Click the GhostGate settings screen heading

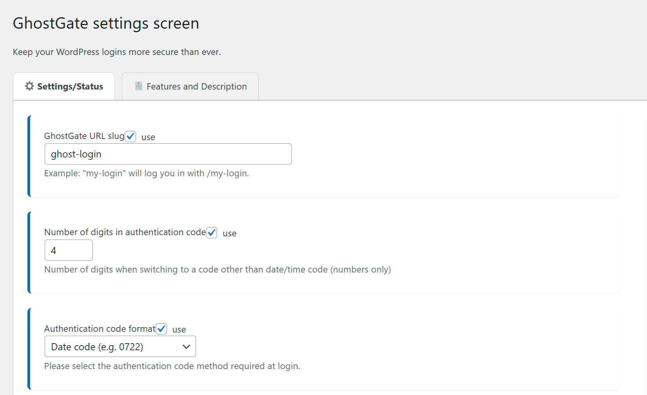[x=106, y=23]
